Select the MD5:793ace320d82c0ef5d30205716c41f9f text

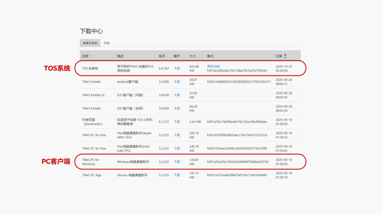pos(237,148)
